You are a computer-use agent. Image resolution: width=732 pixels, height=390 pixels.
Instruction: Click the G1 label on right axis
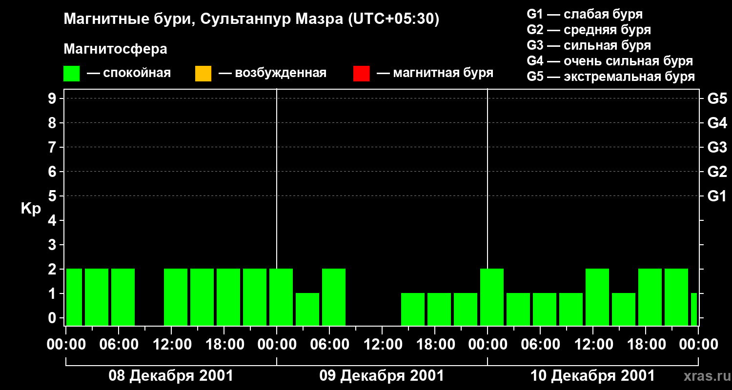[x=717, y=196]
